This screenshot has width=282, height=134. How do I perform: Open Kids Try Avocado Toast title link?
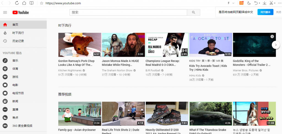pyautogui.click(x=208, y=68)
